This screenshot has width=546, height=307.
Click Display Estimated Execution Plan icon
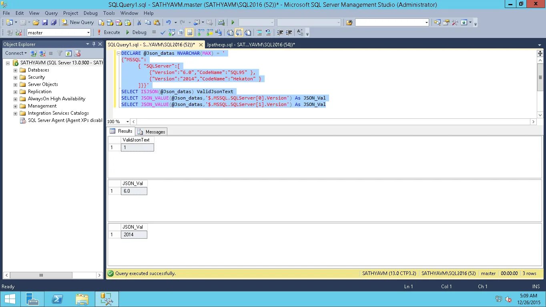pos(172,32)
